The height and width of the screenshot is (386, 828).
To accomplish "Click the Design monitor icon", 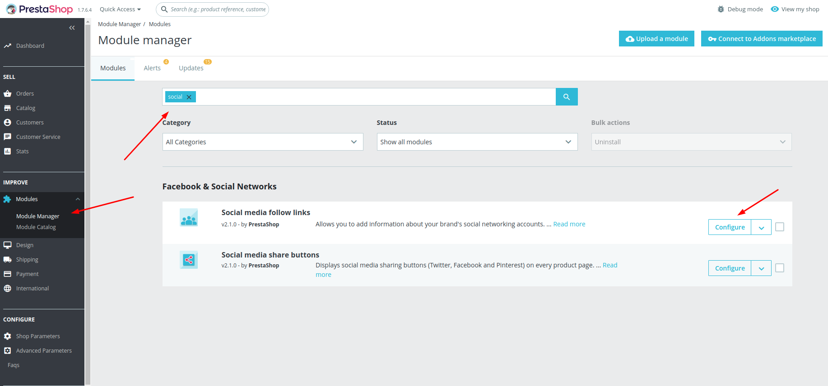I will tap(7, 245).
